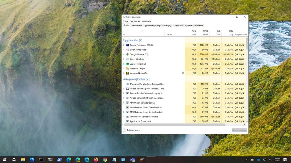The width and height of the screenshot is (291, 163).
Task: Click the Ekran Alıntısı Aracı icon
Action: tap(128, 50)
